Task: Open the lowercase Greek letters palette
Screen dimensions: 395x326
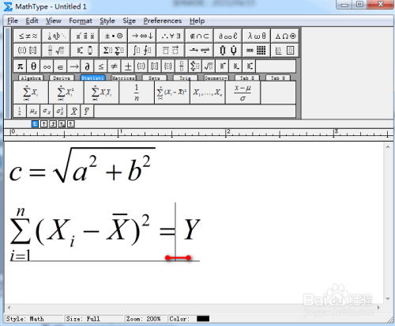Action: click(x=257, y=36)
